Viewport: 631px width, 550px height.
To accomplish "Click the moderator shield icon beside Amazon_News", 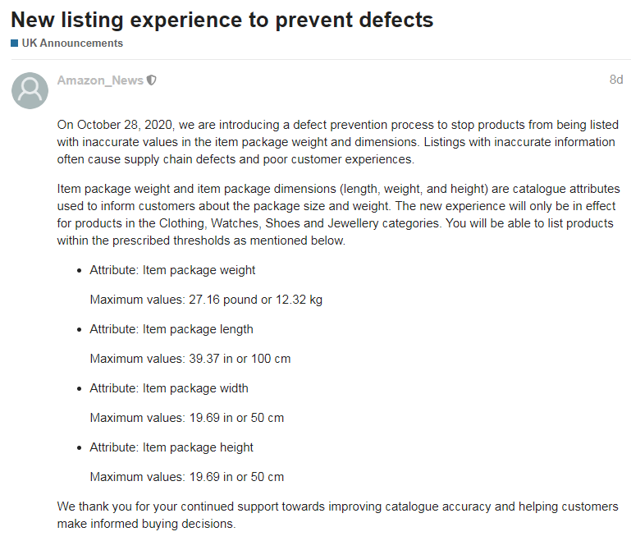I will (152, 80).
